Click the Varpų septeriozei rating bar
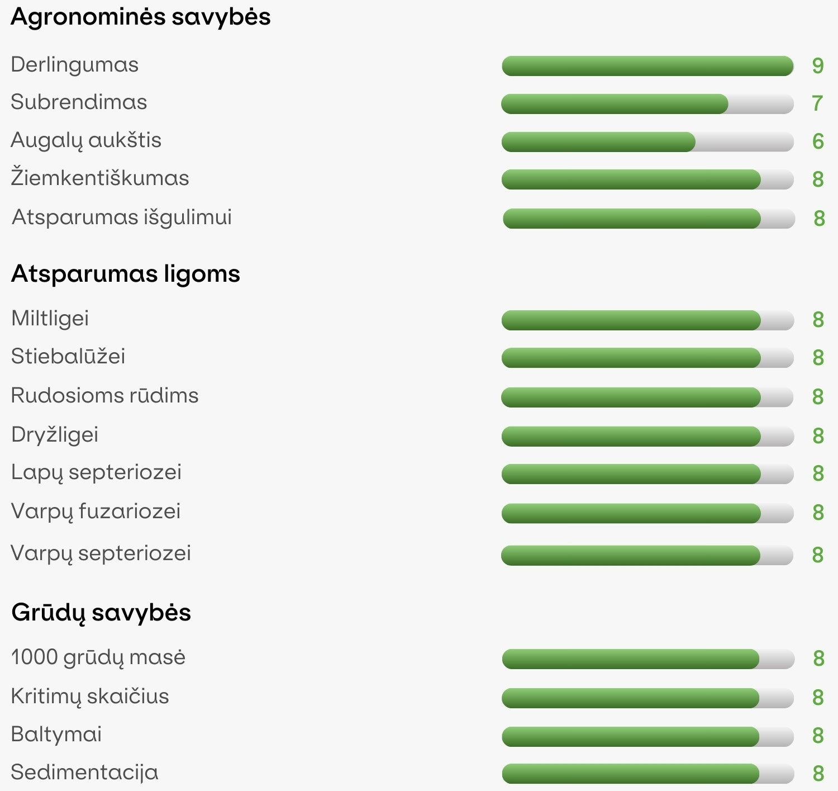This screenshot has height=791, width=838. [647, 556]
